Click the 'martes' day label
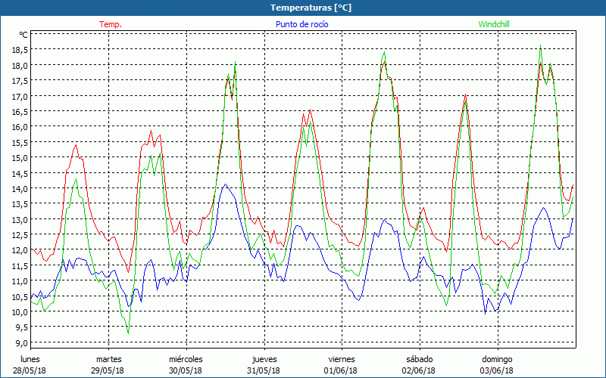 [109, 359]
